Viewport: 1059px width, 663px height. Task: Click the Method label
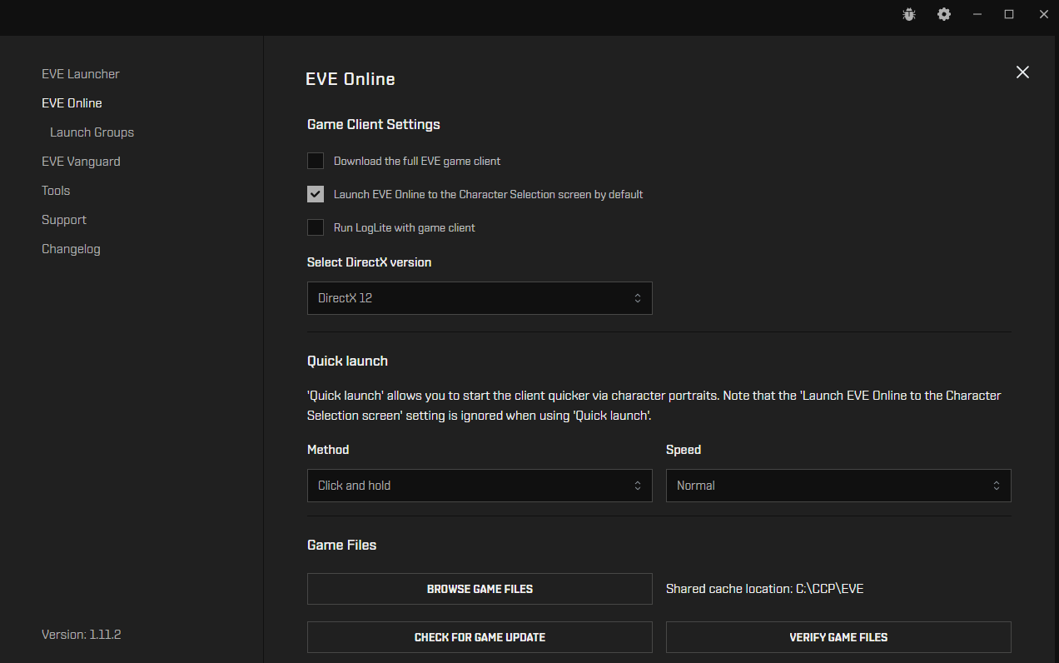pos(328,450)
